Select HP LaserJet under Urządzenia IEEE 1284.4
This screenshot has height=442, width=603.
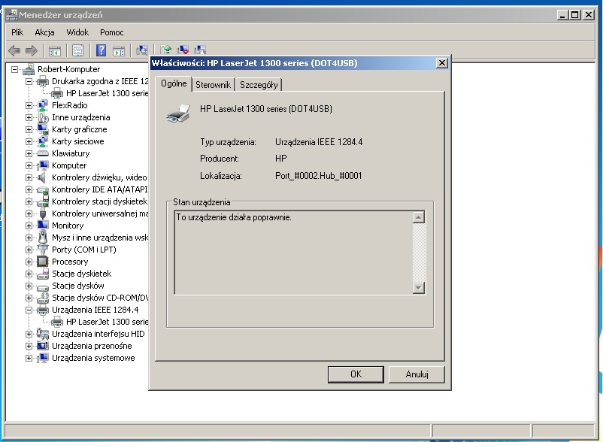coord(107,322)
